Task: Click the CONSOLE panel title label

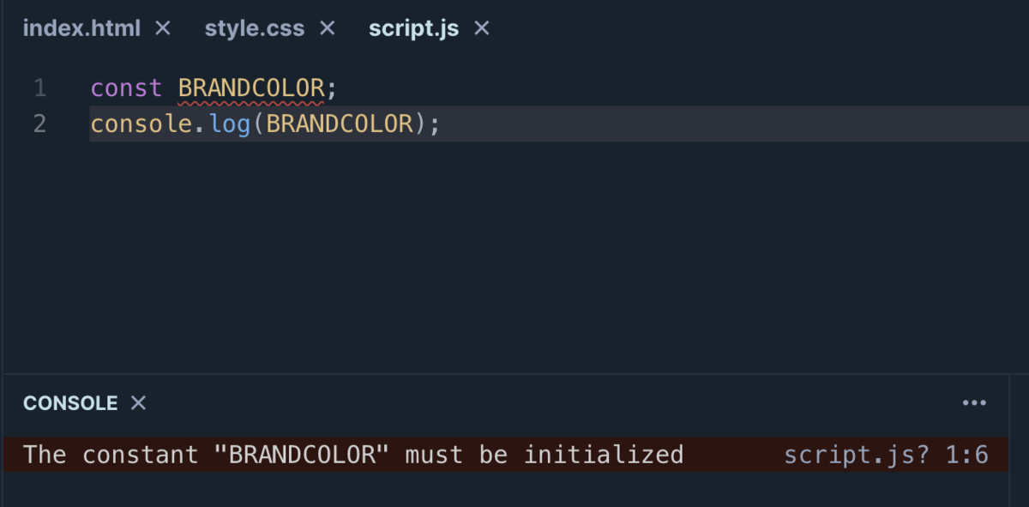Action: (70, 402)
